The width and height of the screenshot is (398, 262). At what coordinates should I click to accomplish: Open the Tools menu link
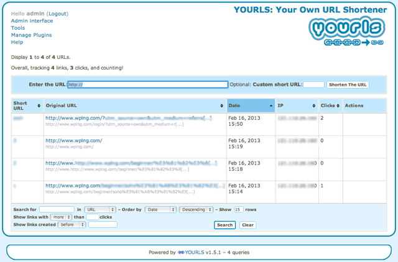pos(18,28)
